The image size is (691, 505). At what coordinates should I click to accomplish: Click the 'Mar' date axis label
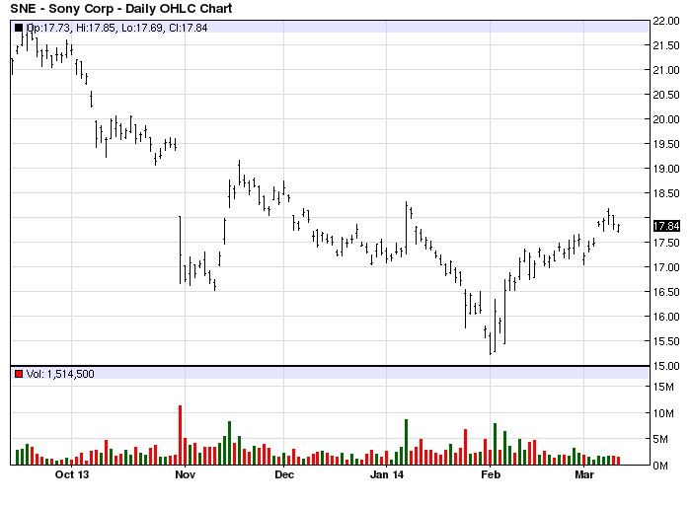coord(584,474)
